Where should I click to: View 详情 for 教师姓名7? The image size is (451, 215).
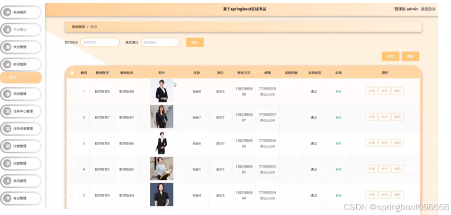tap(371, 117)
